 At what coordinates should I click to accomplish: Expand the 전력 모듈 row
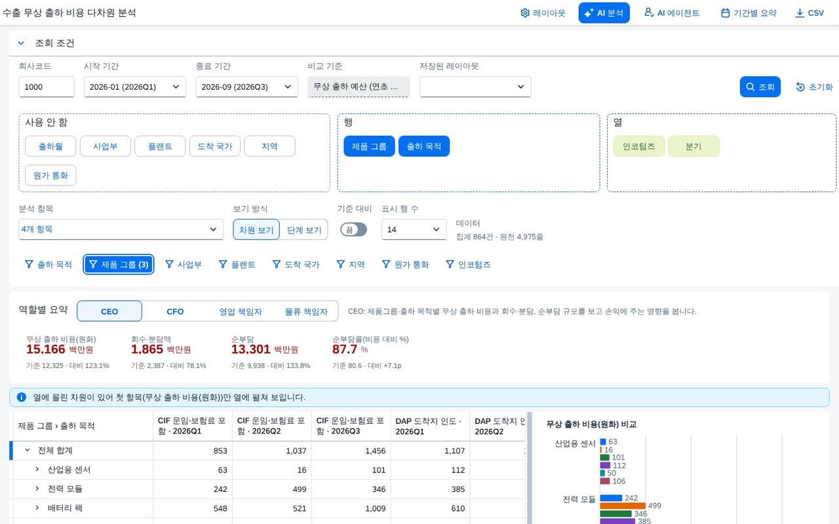tap(37, 489)
